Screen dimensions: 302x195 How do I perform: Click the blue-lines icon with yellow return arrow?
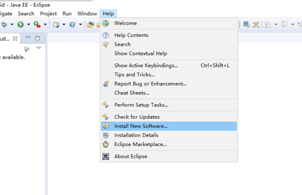[x=246, y=24]
